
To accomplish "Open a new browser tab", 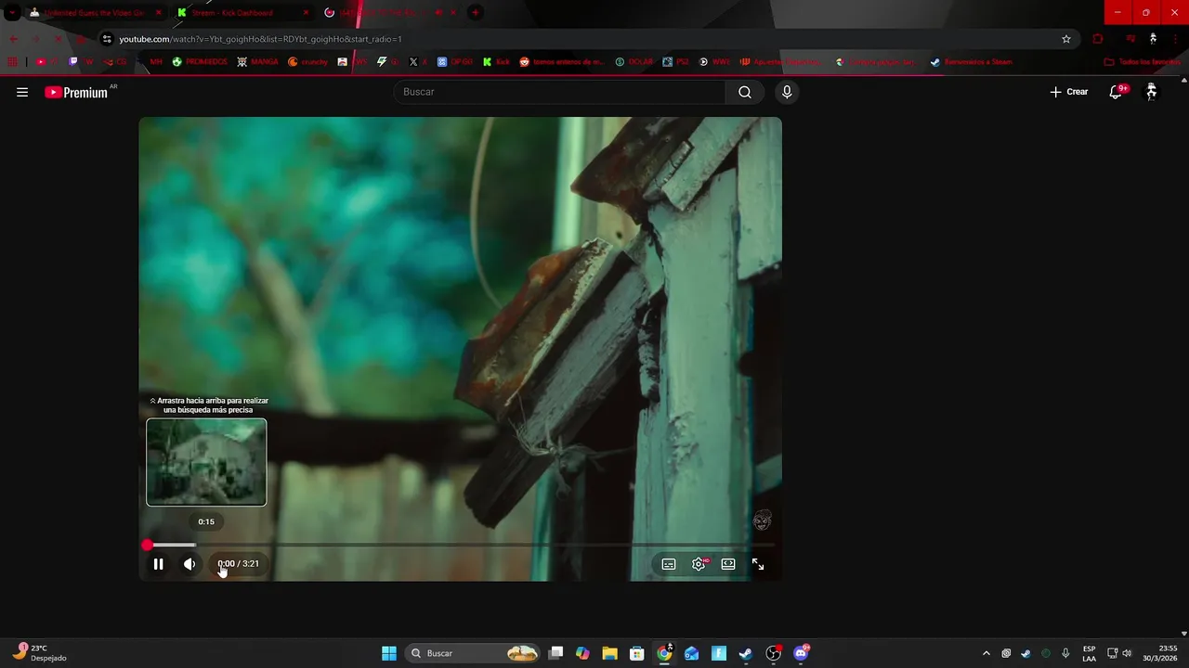I will [x=475, y=13].
